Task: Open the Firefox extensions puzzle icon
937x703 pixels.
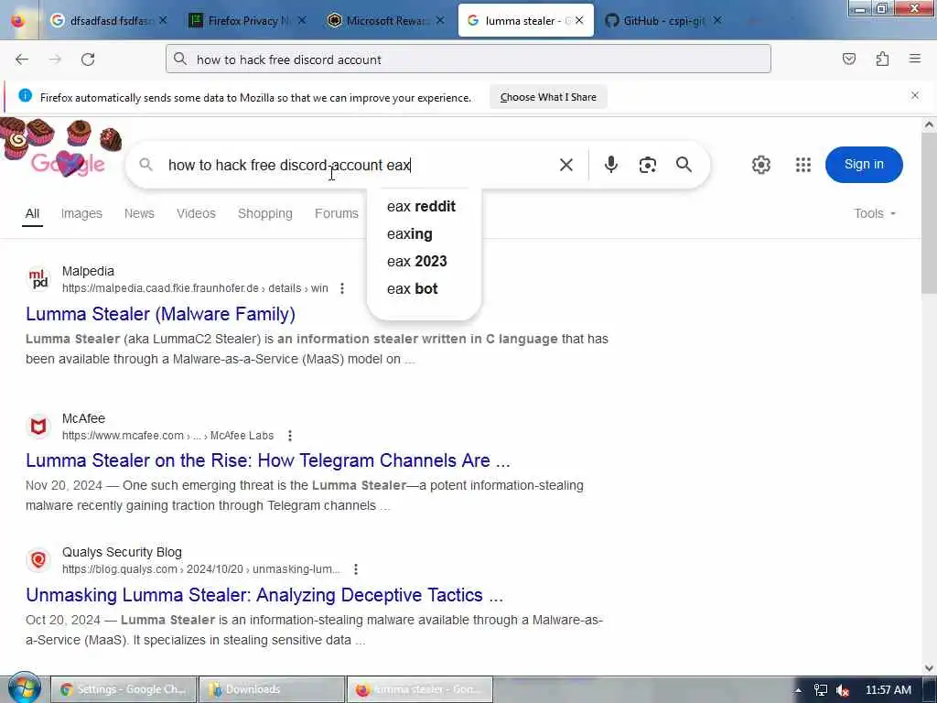Action: [882, 59]
